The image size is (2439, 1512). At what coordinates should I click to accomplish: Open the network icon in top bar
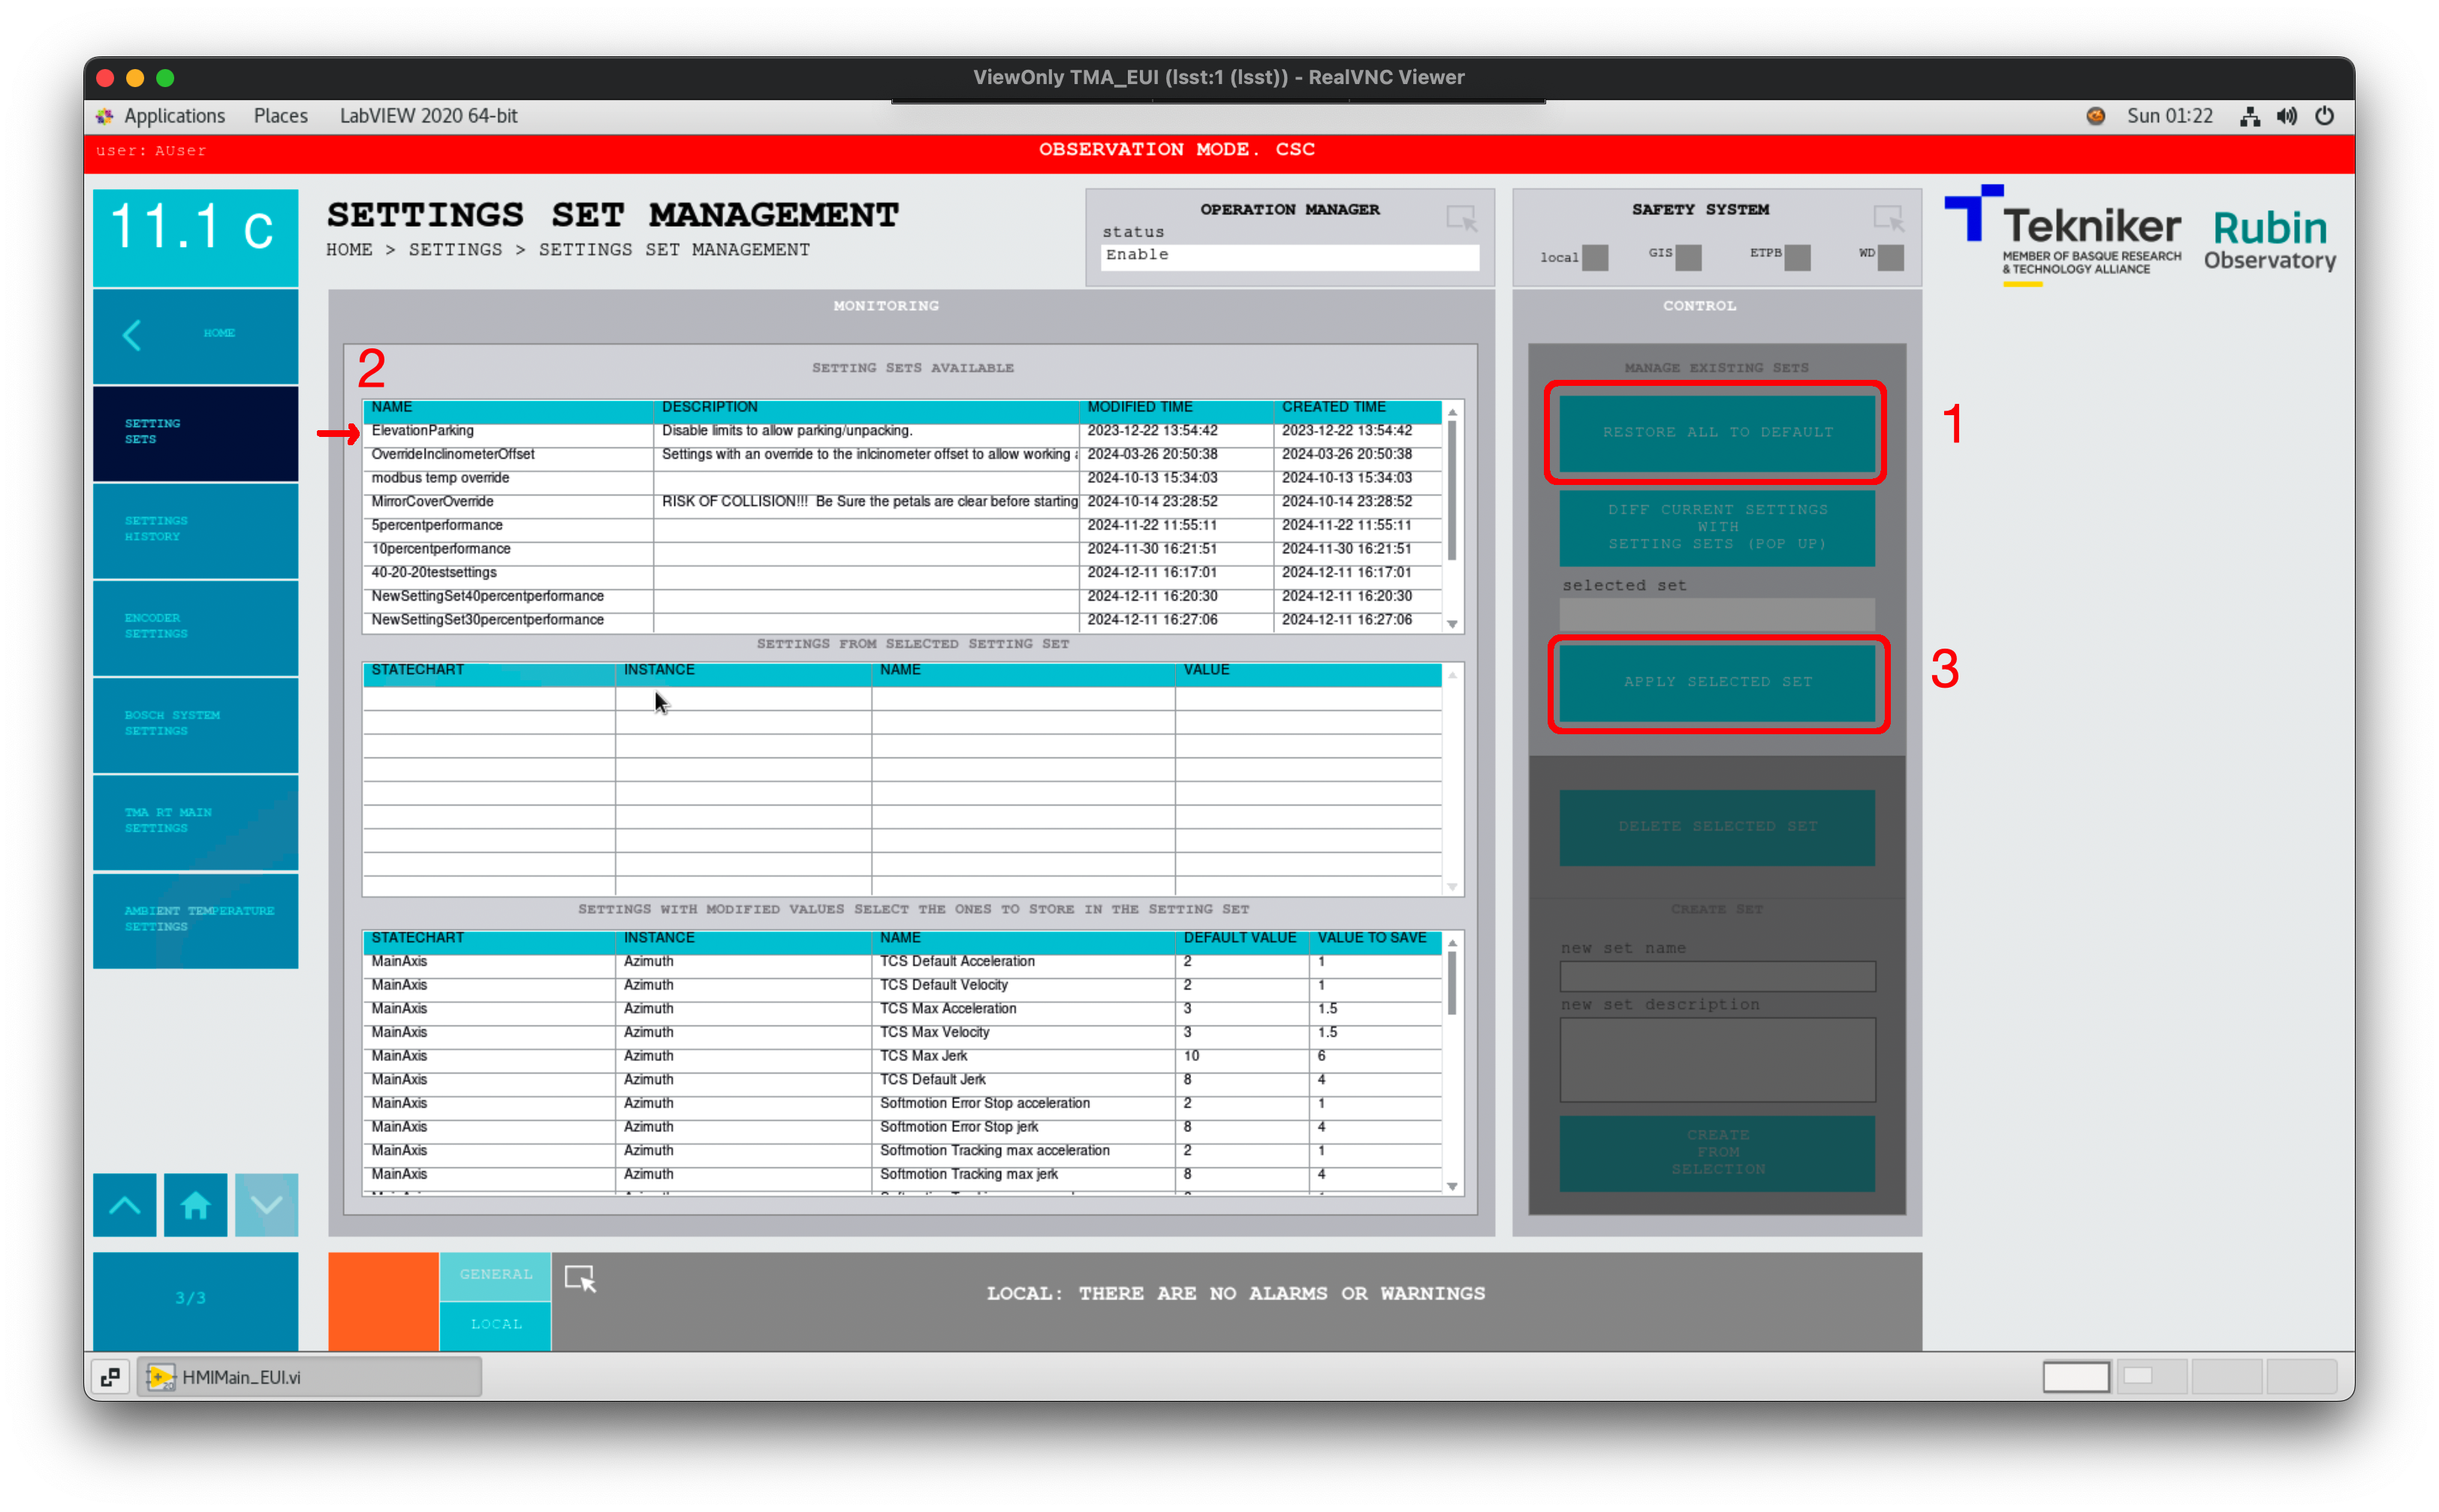click(x=2249, y=116)
